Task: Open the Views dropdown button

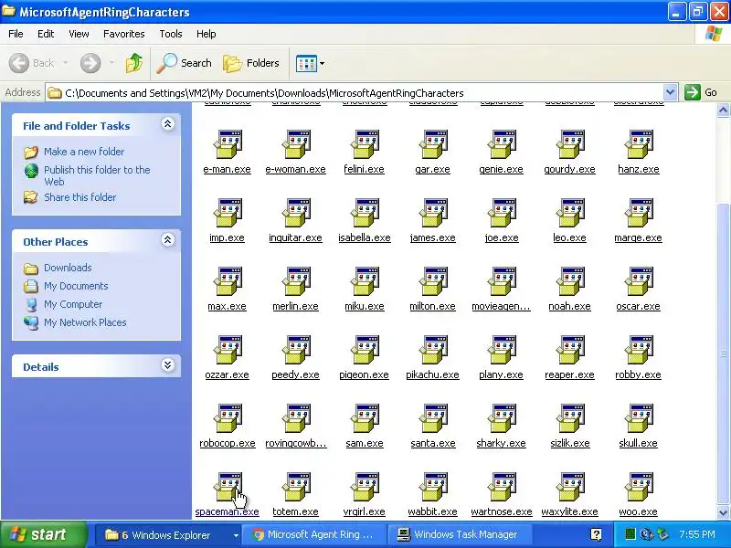Action: coord(310,63)
